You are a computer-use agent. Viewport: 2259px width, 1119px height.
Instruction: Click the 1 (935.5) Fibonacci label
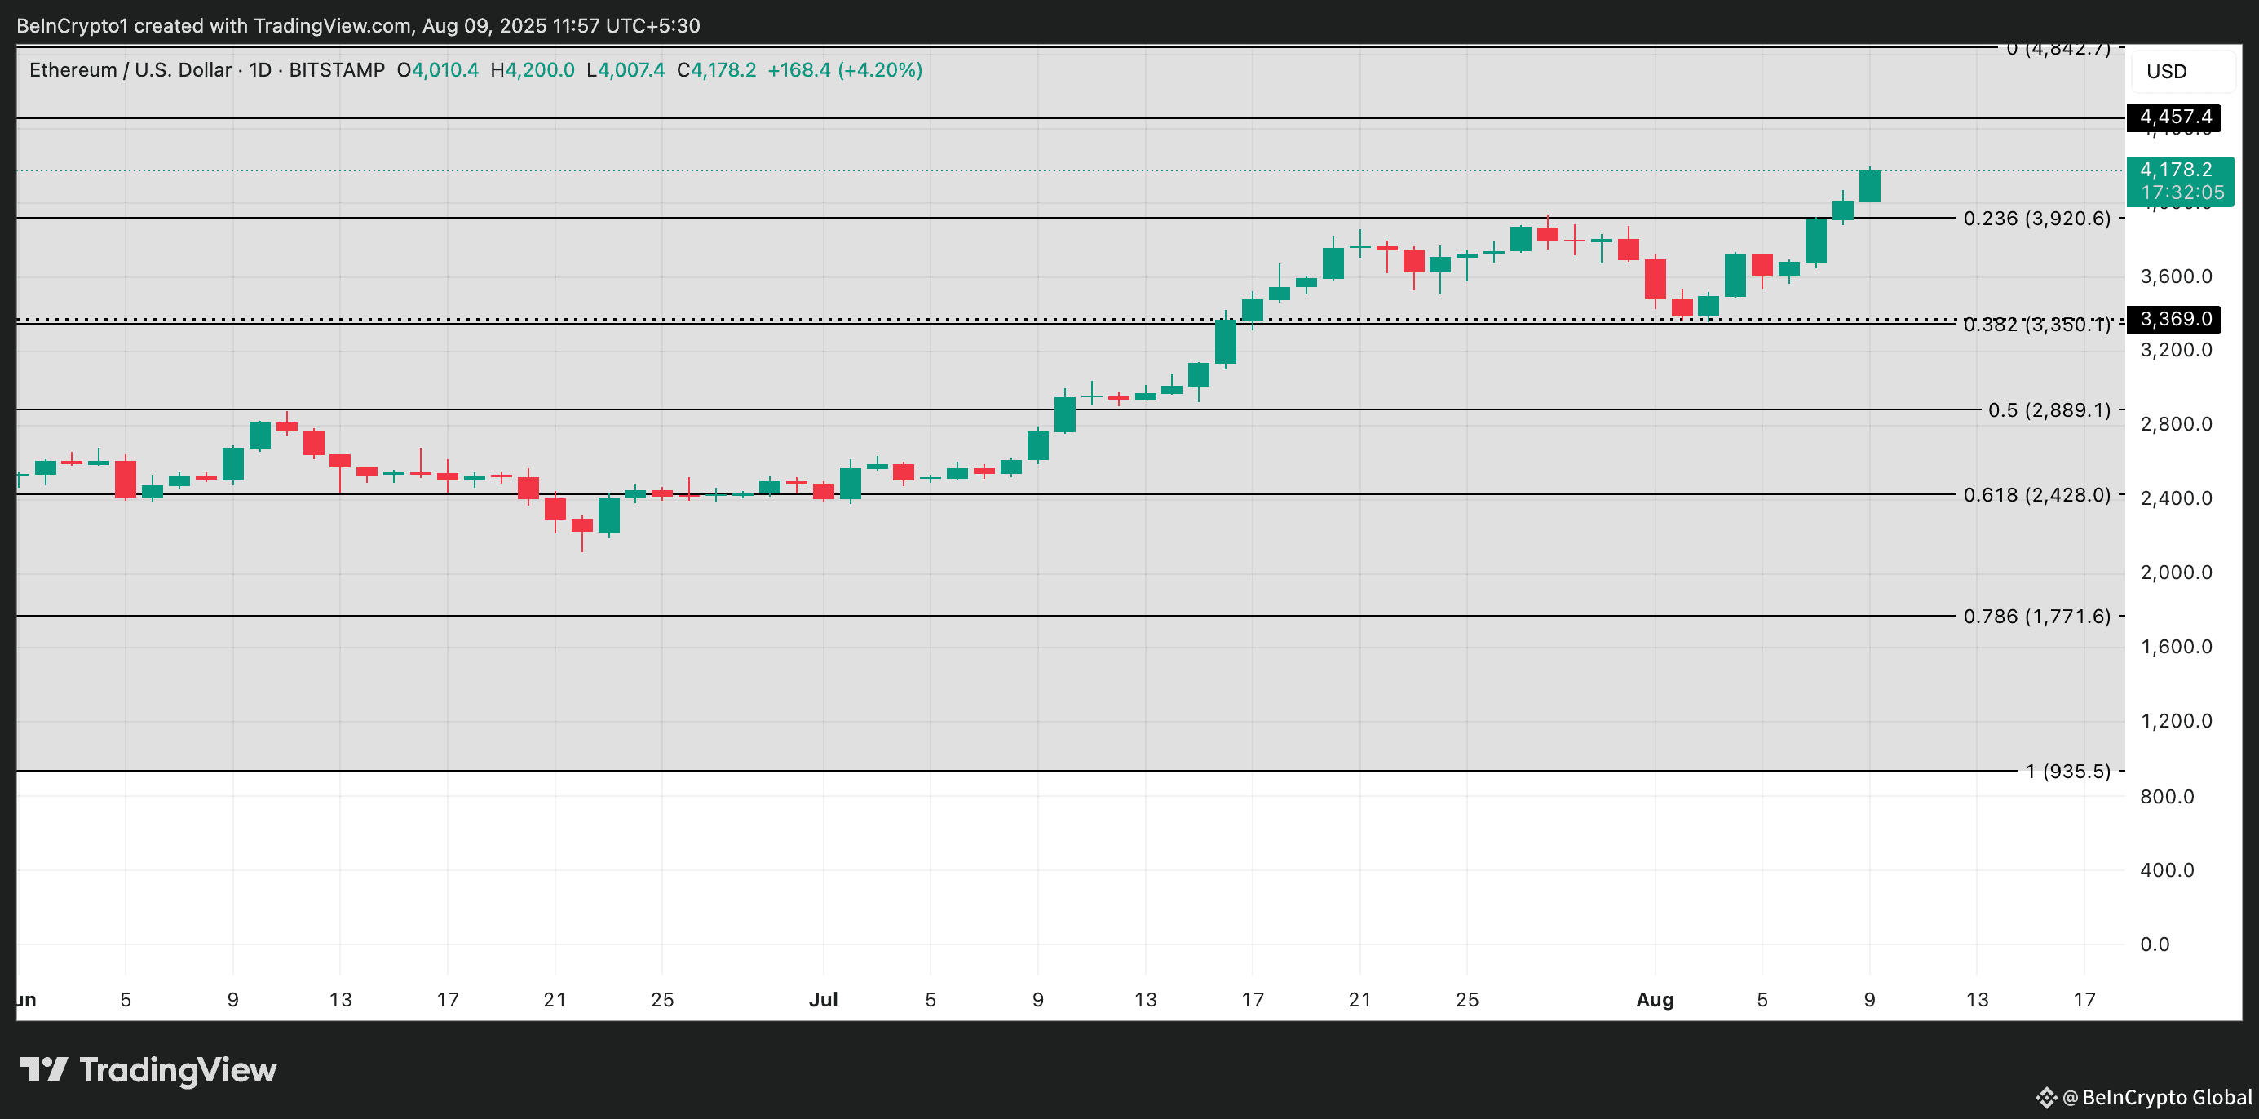point(2067,771)
